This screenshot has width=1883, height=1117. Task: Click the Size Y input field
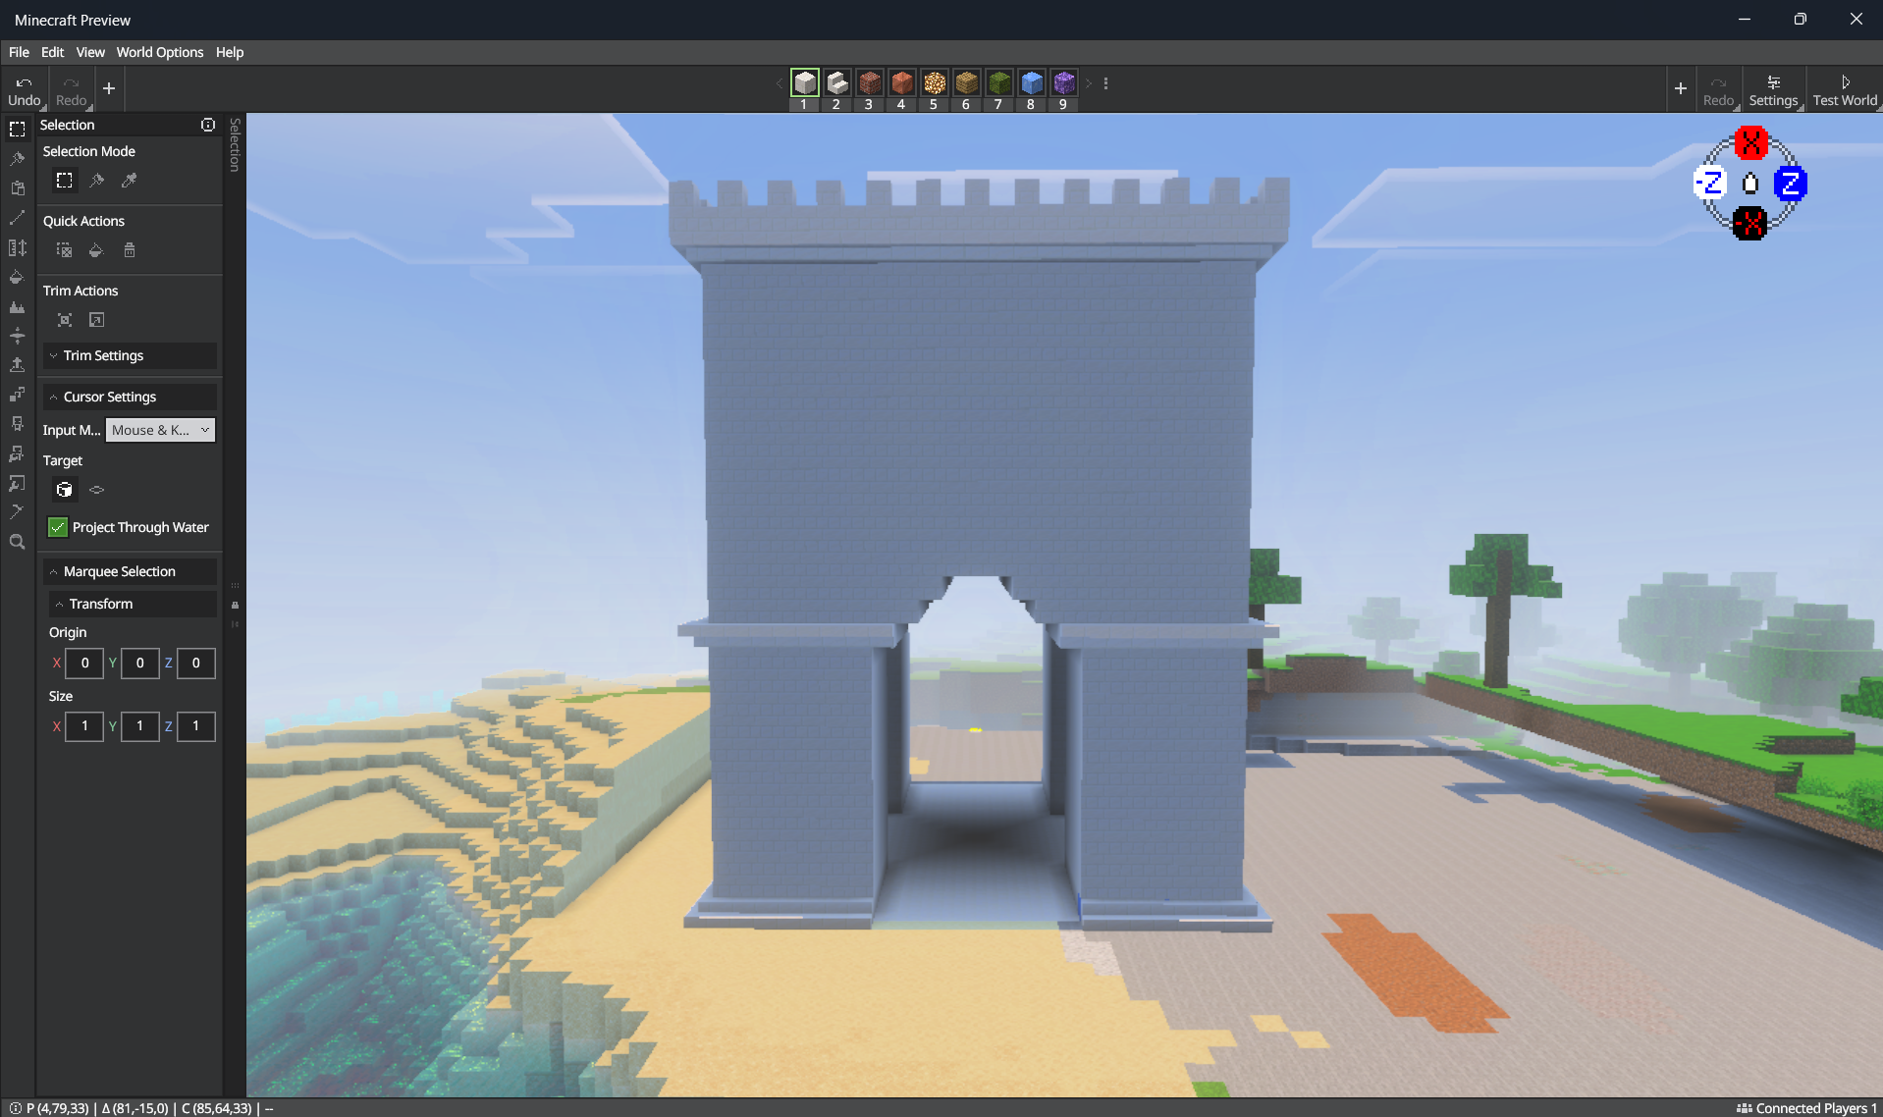[140, 726]
